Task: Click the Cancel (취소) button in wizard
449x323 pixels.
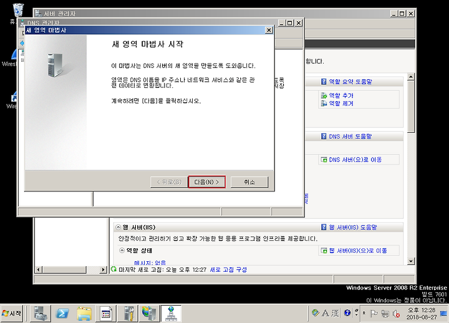Action: pos(249,182)
